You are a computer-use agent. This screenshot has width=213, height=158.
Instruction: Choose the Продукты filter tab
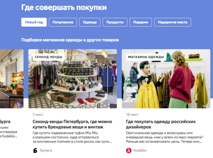[115, 22]
